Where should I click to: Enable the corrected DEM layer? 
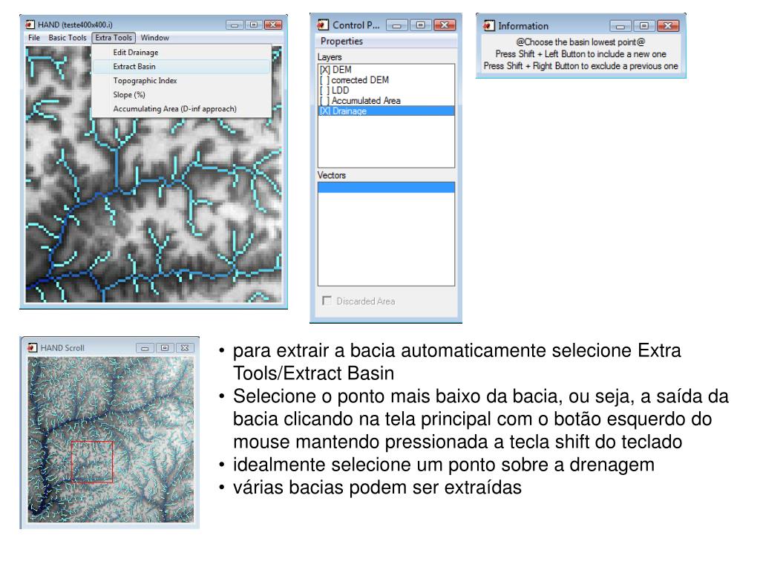coord(325,80)
